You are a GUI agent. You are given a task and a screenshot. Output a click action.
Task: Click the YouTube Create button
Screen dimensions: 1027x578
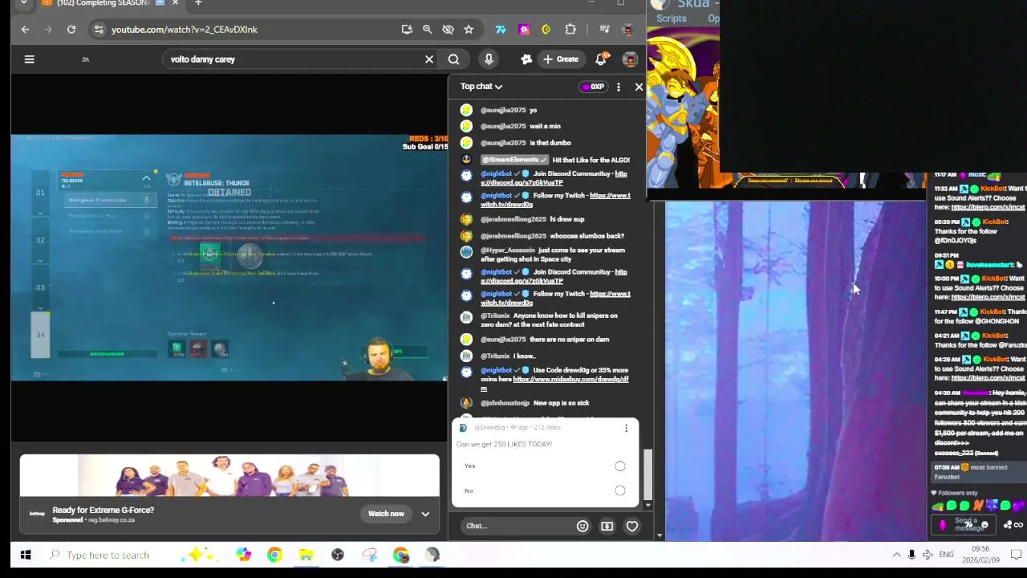tap(560, 59)
